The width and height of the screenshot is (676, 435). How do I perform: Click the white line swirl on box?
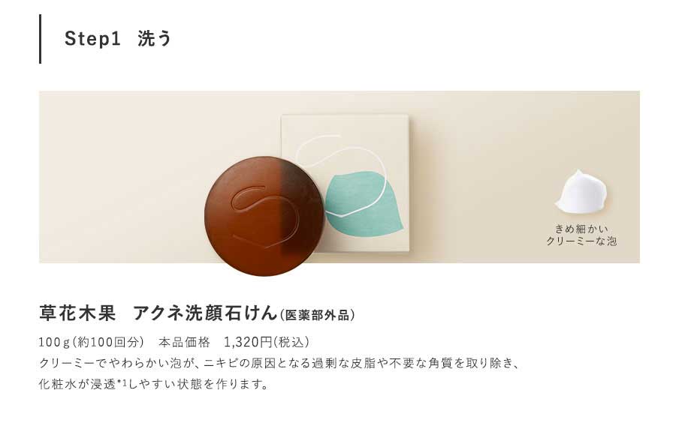340,175
